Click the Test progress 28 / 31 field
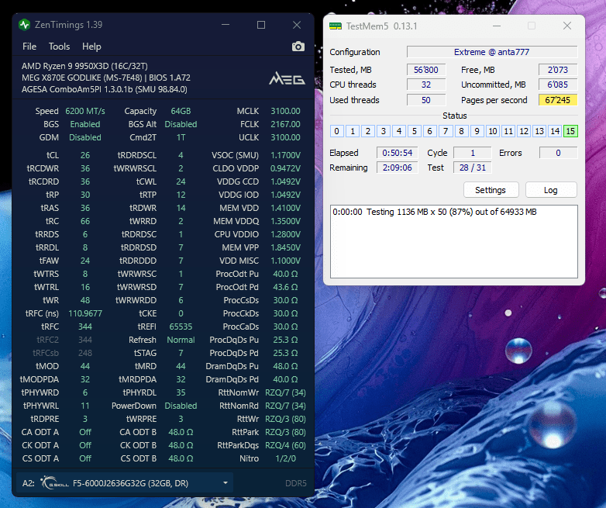 click(x=472, y=168)
